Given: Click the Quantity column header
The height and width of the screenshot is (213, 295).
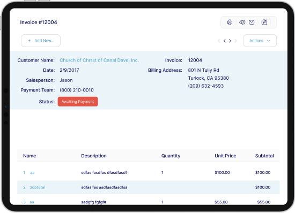Looking at the screenshot, I should tap(171, 156).
